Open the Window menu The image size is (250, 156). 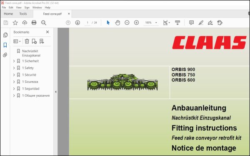click(x=37, y=8)
